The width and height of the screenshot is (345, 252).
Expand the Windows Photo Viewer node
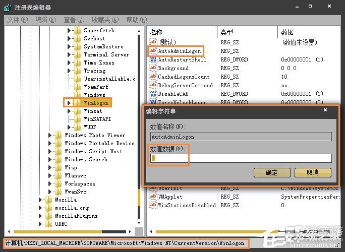(50, 135)
